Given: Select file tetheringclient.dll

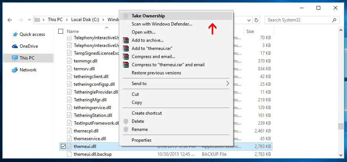Looking at the screenshot, I should pos(91,77).
